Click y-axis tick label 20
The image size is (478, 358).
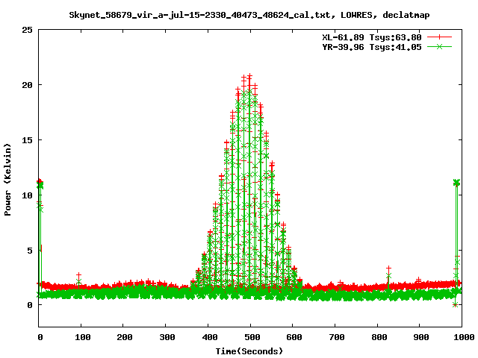27,85
